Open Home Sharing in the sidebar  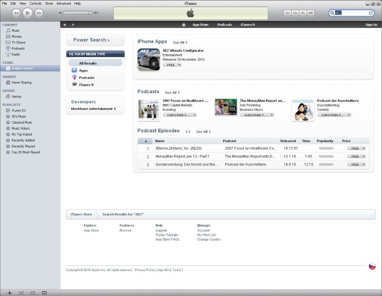coord(22,82)
